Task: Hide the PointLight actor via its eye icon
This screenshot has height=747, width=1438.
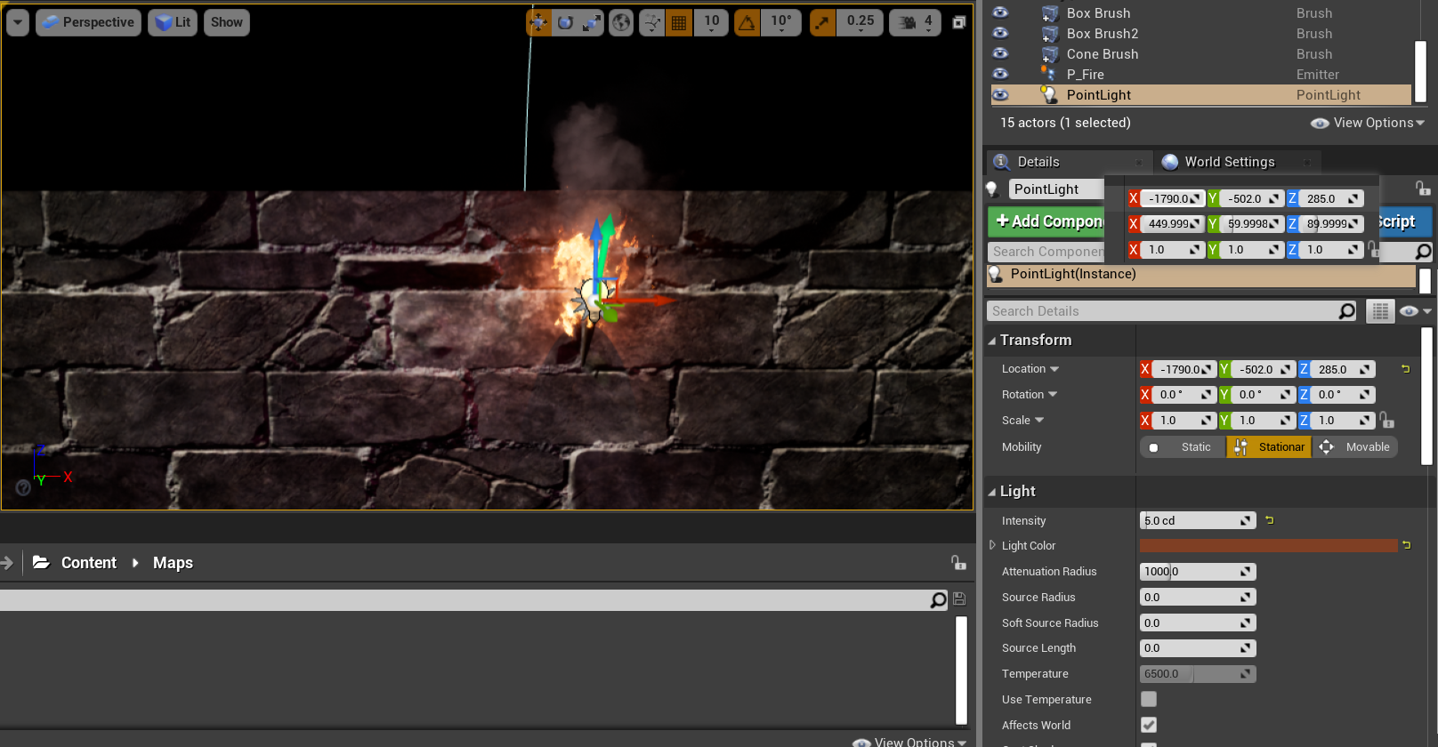Action: tap(1000, 94)
